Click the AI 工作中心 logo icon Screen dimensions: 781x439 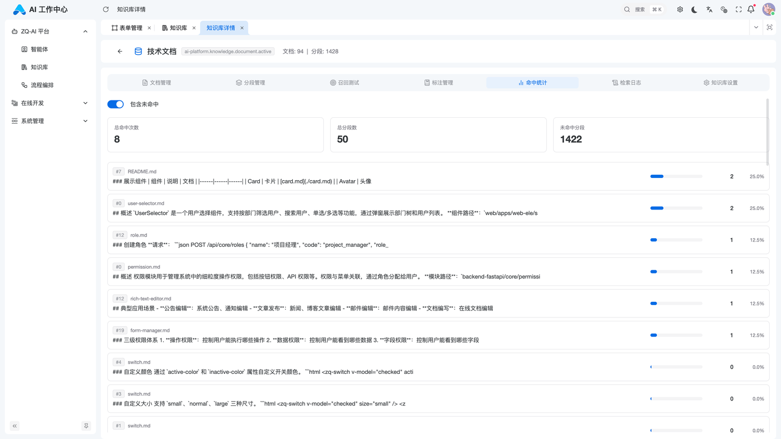tap(20, 9)
